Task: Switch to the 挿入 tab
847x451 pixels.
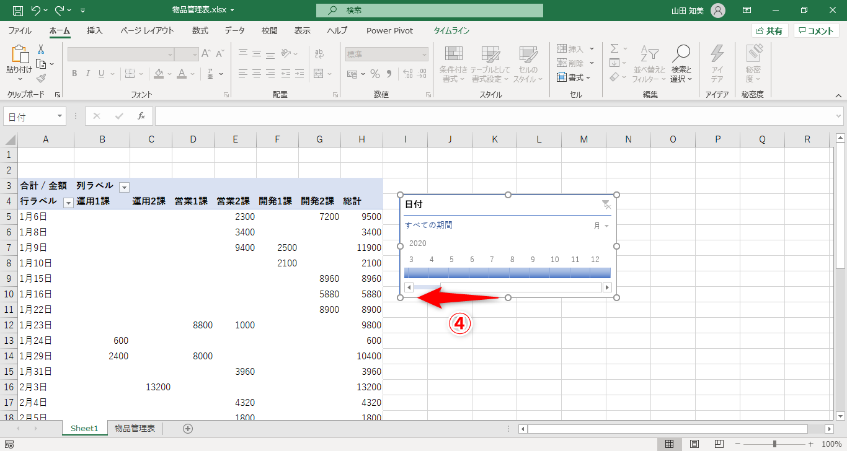Action: click(x=94, y=30)
